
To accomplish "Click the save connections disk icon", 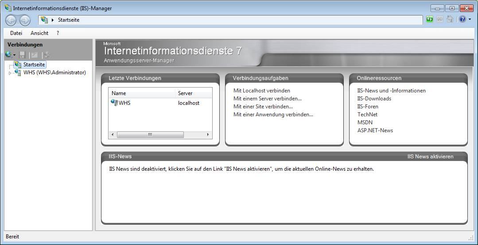I will pos(22,55).
